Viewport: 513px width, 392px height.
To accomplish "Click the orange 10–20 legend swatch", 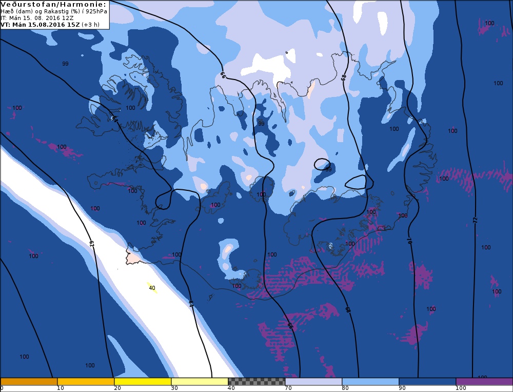I will [86, 382].
